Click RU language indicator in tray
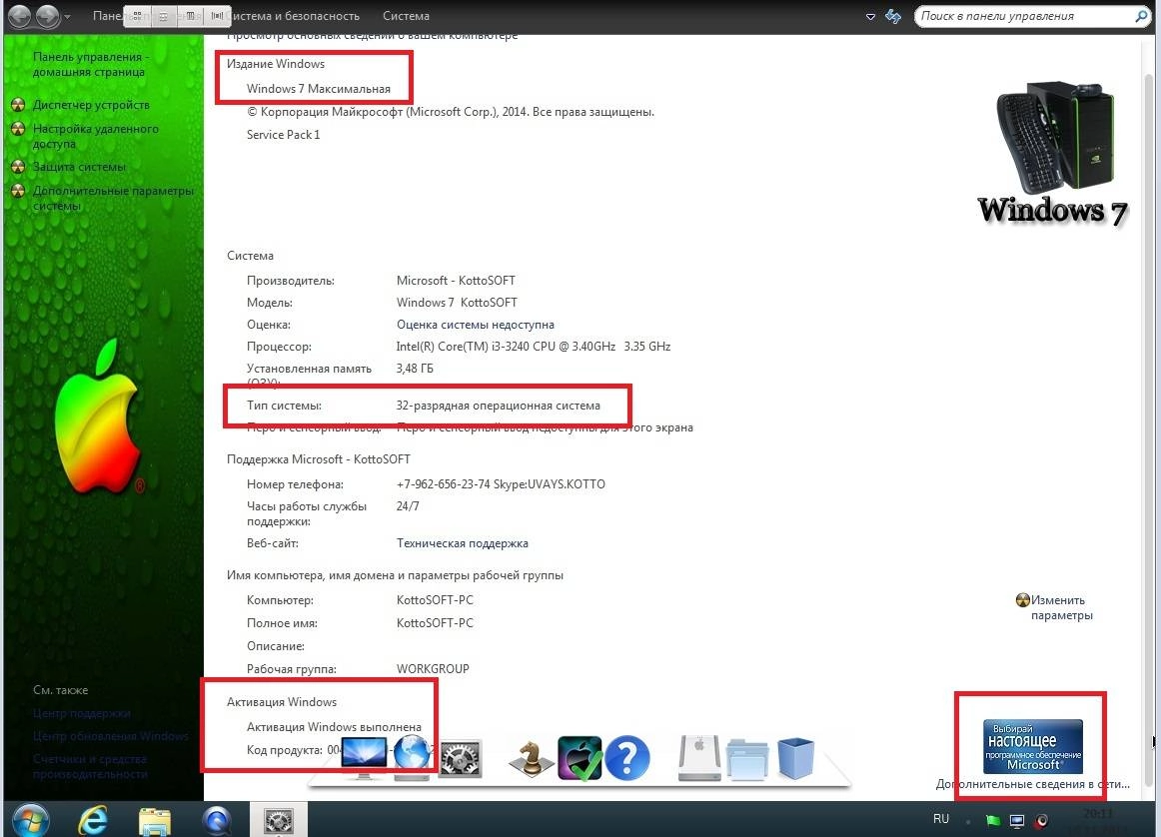Screen dimensions: 1161x837 click(941, 818)
